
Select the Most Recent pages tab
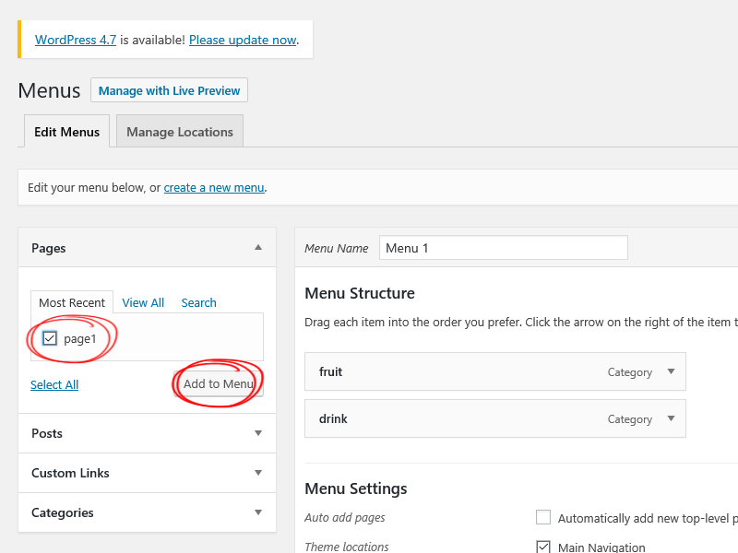click(72, 302)
